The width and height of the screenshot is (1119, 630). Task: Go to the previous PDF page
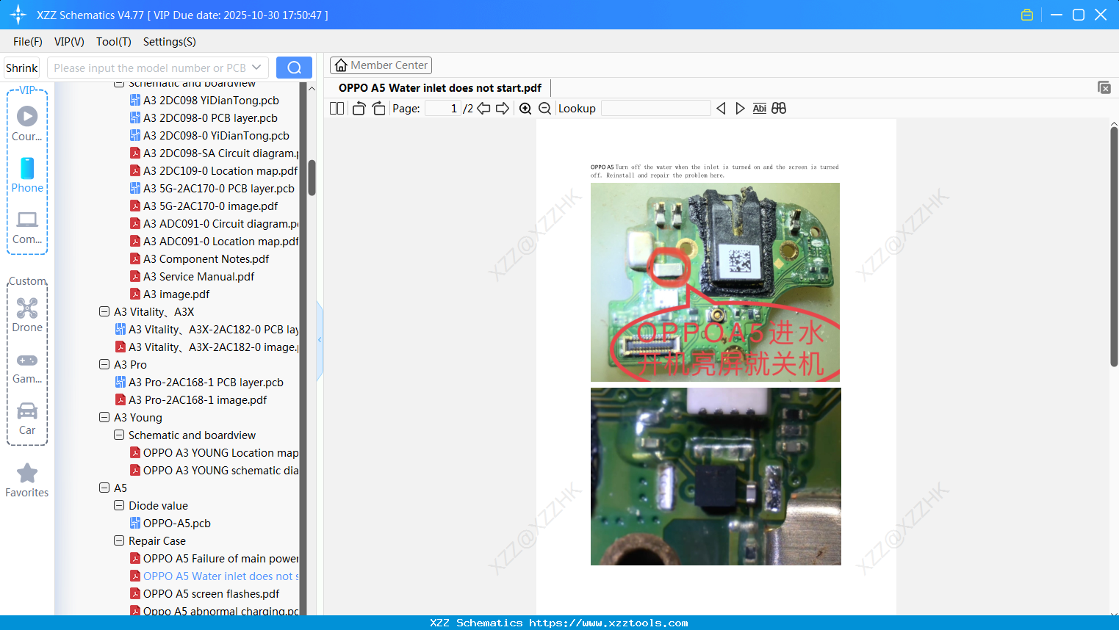point(483,109)
